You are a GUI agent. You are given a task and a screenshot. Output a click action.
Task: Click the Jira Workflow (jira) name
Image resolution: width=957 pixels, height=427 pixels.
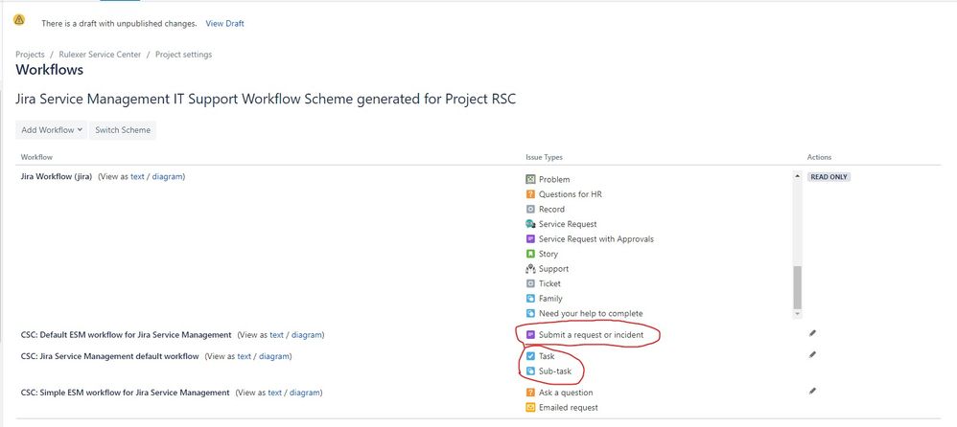[x=57, y=177]
